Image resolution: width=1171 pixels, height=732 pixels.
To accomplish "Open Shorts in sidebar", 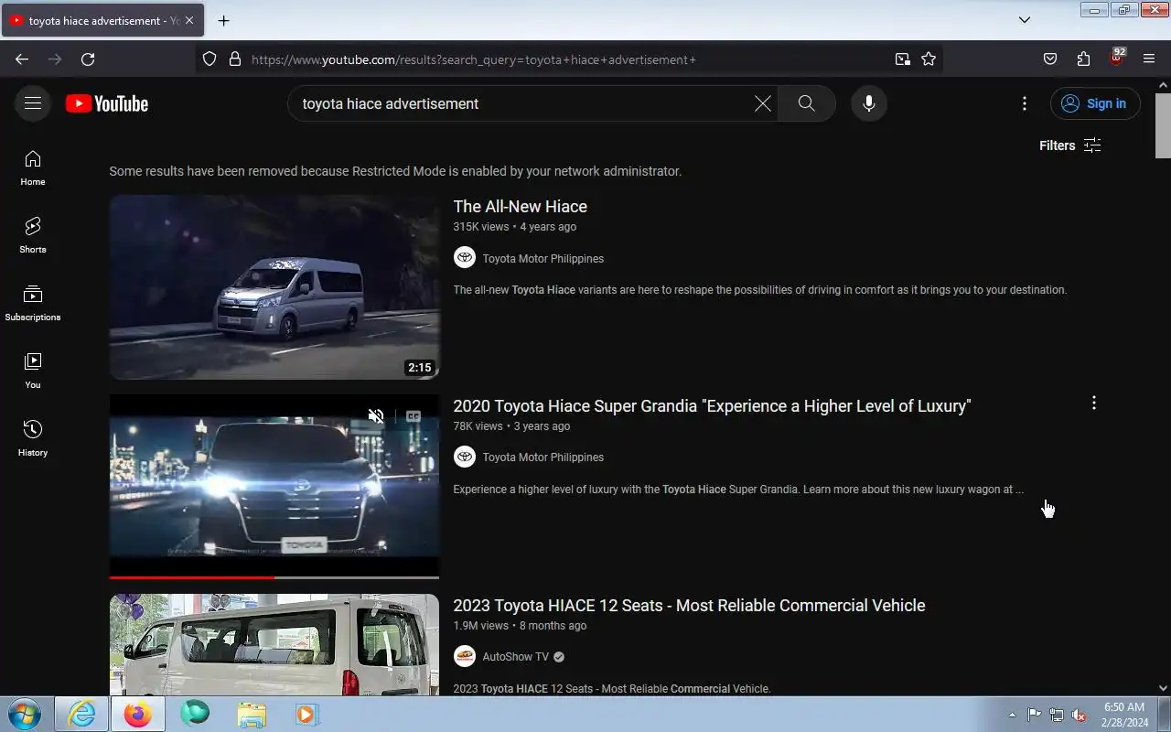I will point(33,235).
